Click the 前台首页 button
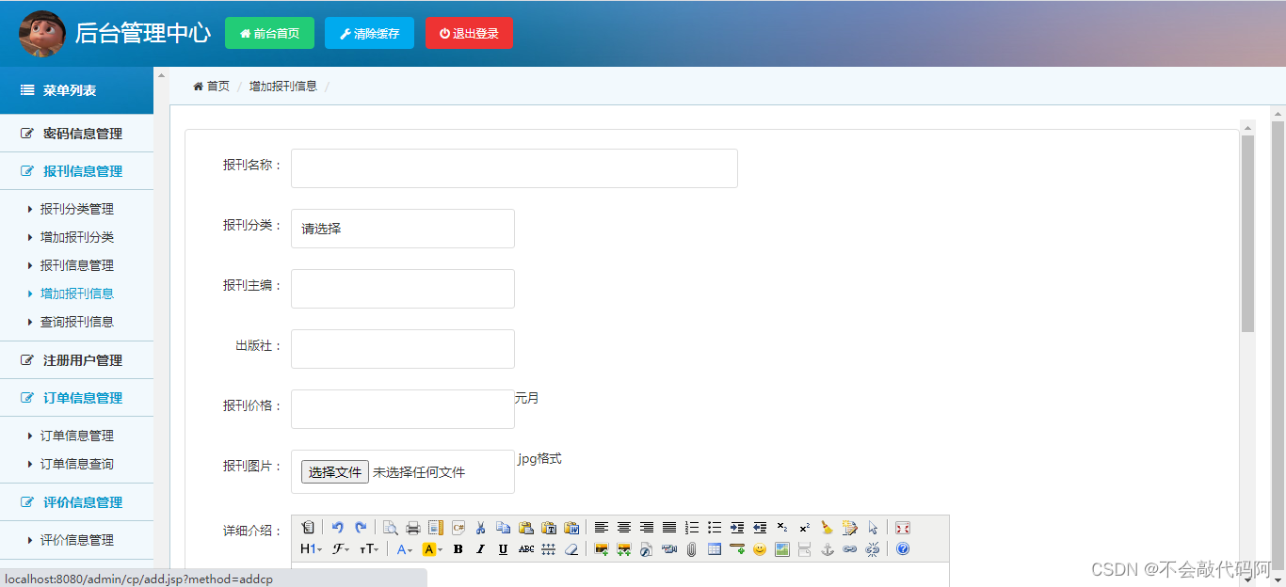 click(269, 32)
